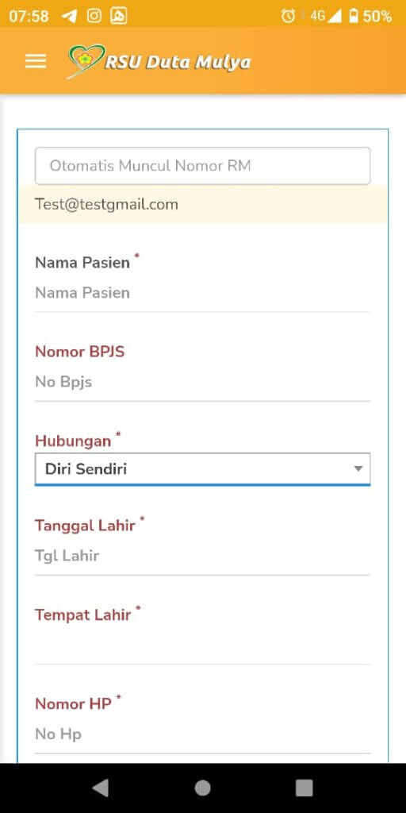The image size is (406, 813).
Task: Tap the RSU Duta Mulya title text
Action: click(178, 63)
